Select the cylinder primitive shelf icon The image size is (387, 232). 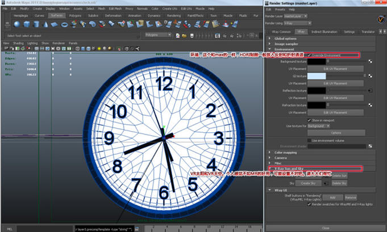38,24
